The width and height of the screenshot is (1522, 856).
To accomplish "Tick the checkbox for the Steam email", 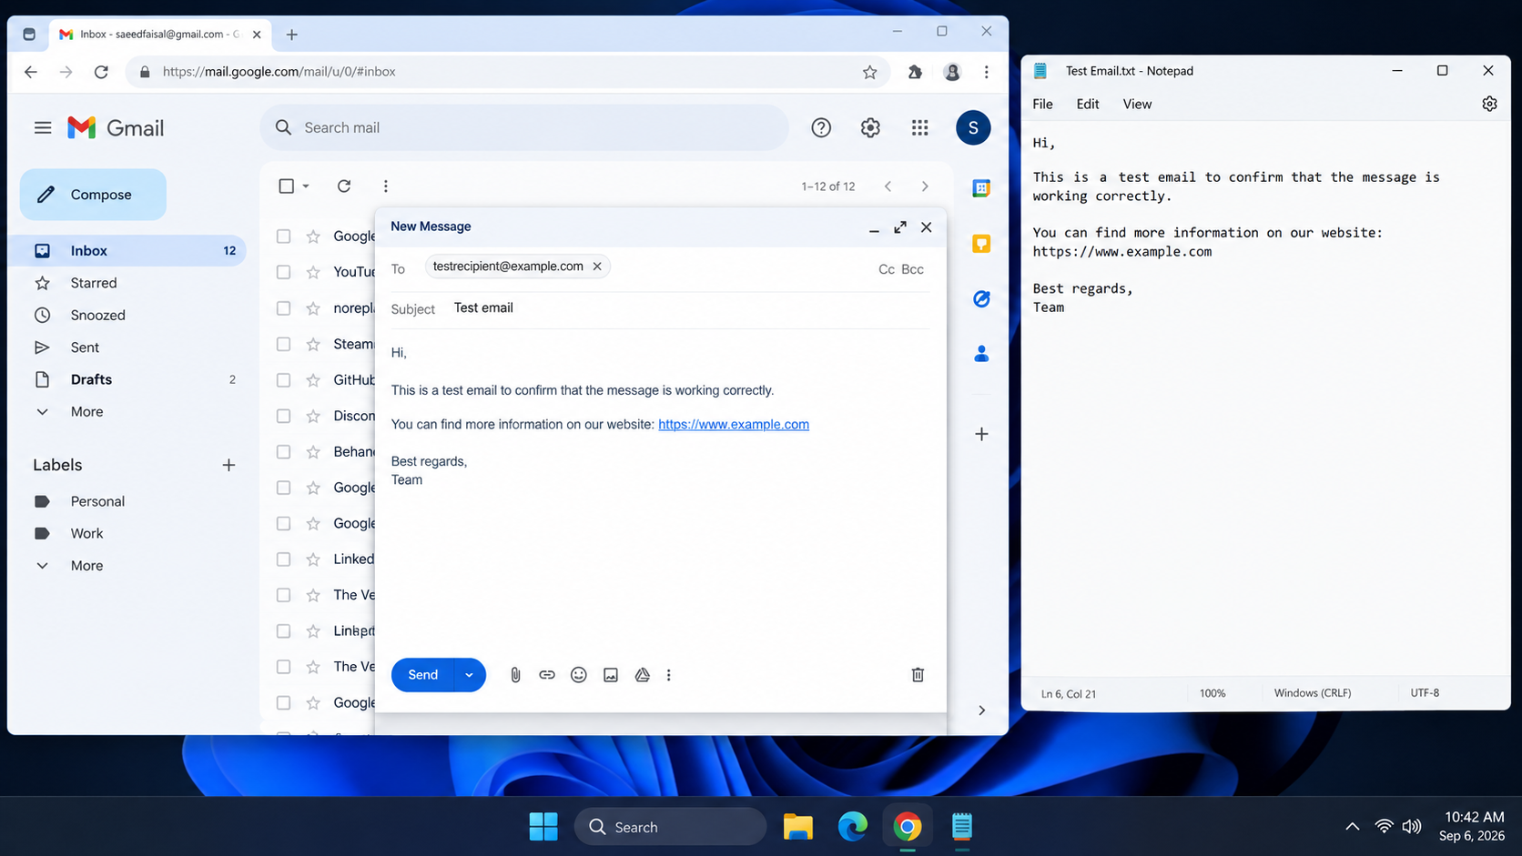I will click(x=284, y=345).
